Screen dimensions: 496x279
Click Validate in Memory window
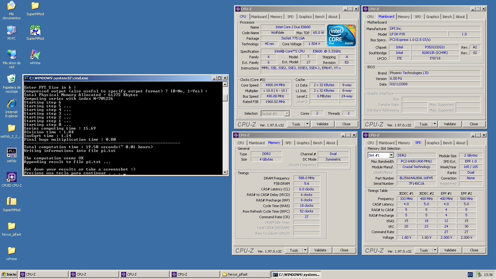pos(320,250)
